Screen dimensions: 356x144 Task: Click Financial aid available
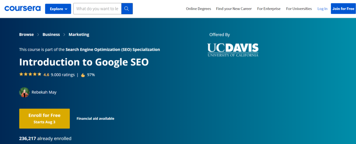tap(95, 118)
